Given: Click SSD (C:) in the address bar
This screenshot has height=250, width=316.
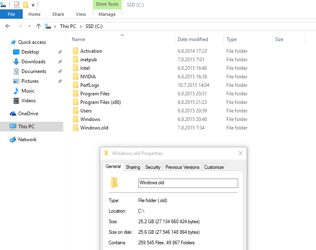Looking at the screenshot, I should (94, 26).
